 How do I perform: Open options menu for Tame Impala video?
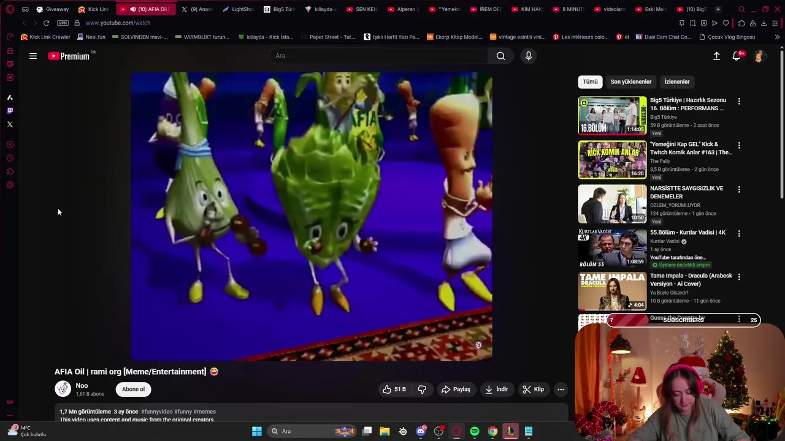point(739,277)
